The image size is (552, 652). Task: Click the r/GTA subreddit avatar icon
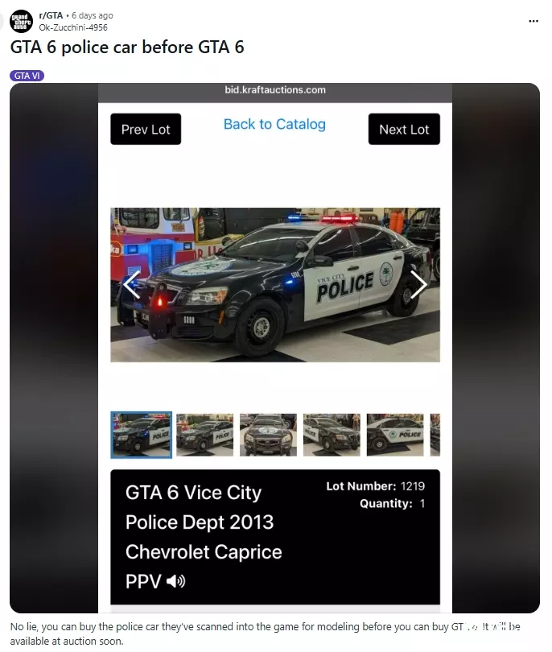coord(21,21)
